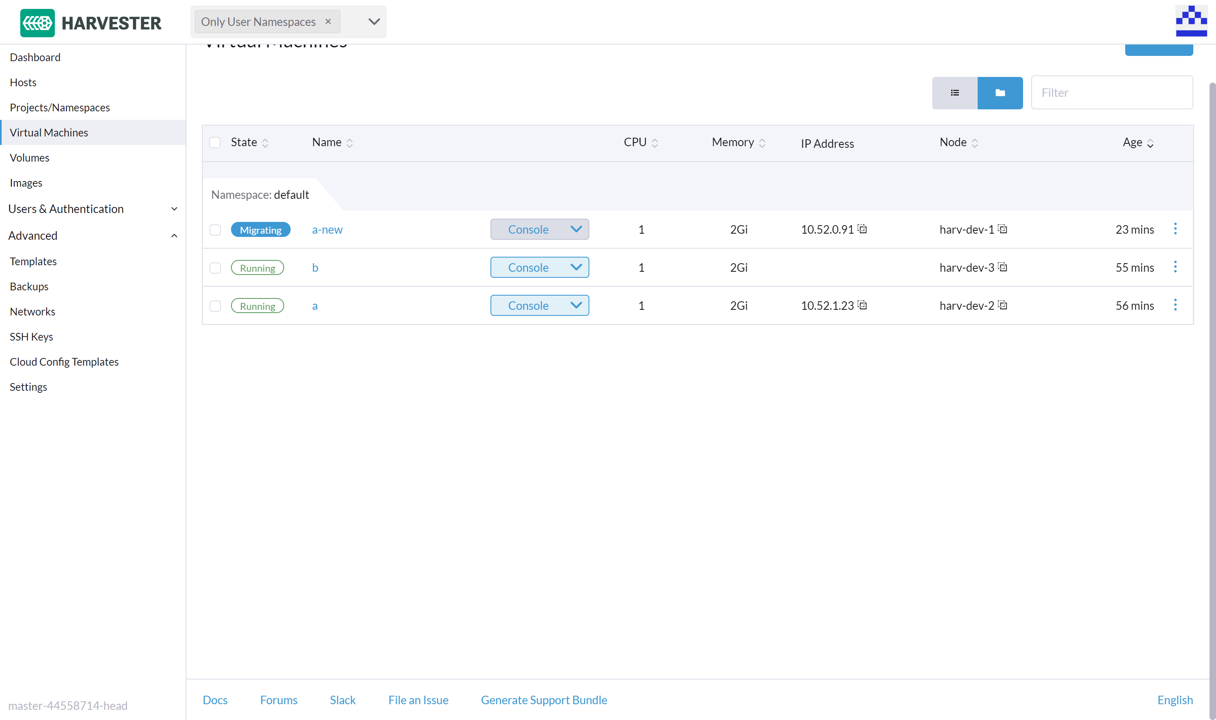Expand Console dropdown for VM a
1216x720 pixels.
576,305
